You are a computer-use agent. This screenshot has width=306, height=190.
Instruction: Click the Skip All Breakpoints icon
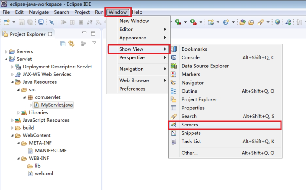pyautogui.click(x=51, y=22)
